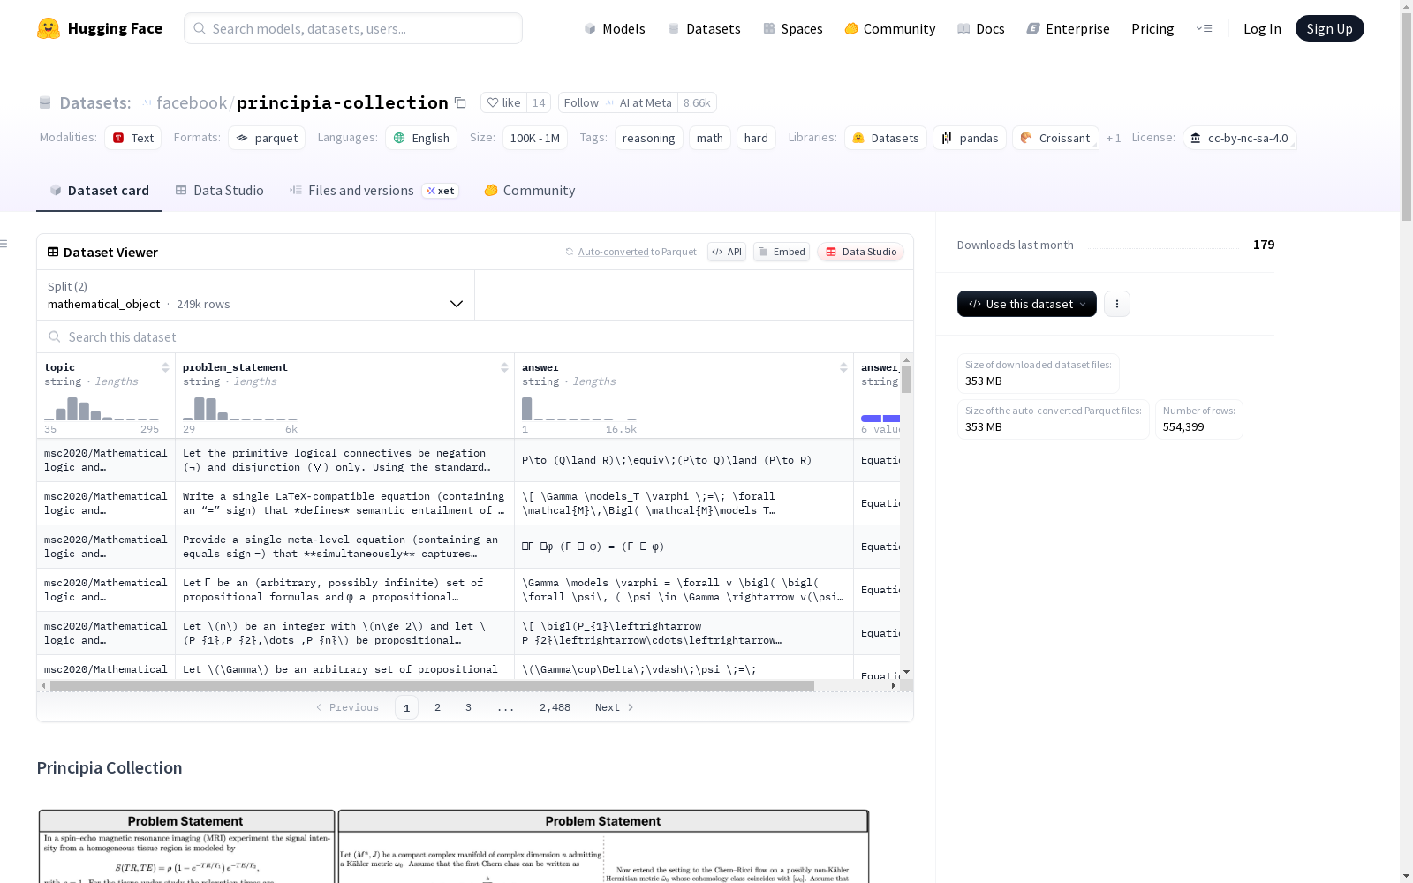Click the topic lengths histogram
The width and height of the screenshot is (1413, 883).
click(x=102, y=408)
